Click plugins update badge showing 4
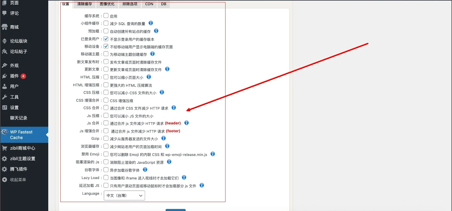Image resolution: width=452 pixels, height=211 pixels. tap(23, 76)
